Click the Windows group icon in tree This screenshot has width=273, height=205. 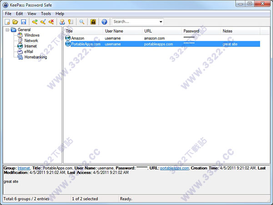point(20,35)
